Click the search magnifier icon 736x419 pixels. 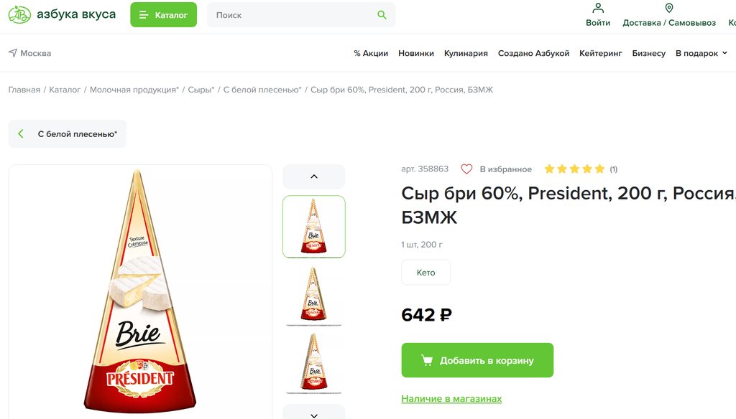click(382, 15)
